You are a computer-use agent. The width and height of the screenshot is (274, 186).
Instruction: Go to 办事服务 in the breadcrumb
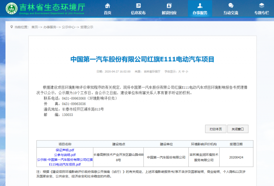[50, 27]
